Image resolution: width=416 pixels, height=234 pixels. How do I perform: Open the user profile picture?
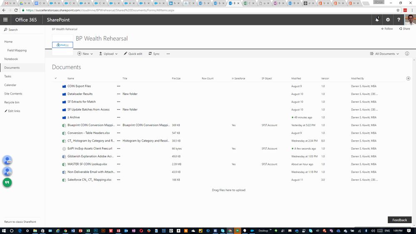point(410,20)
